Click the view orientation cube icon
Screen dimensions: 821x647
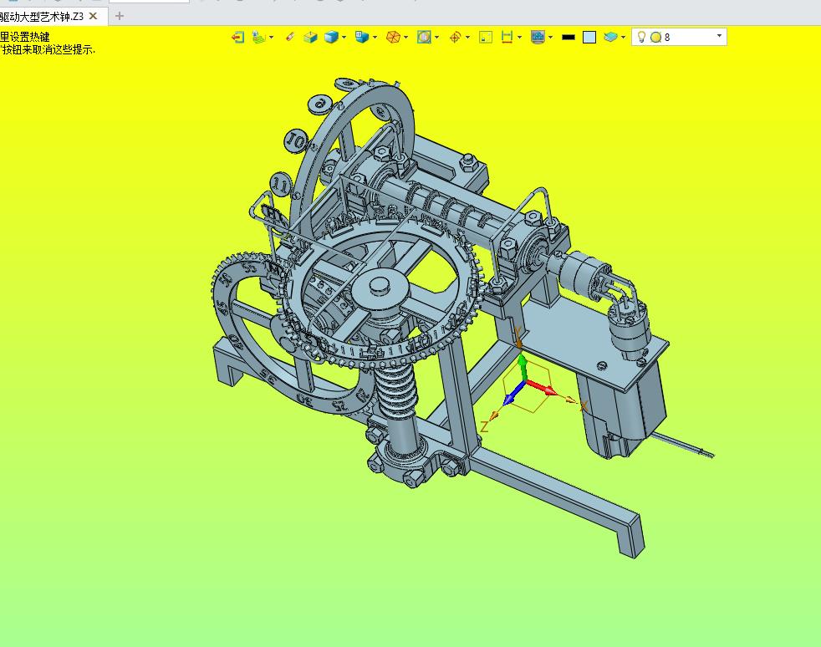point(362,37)
